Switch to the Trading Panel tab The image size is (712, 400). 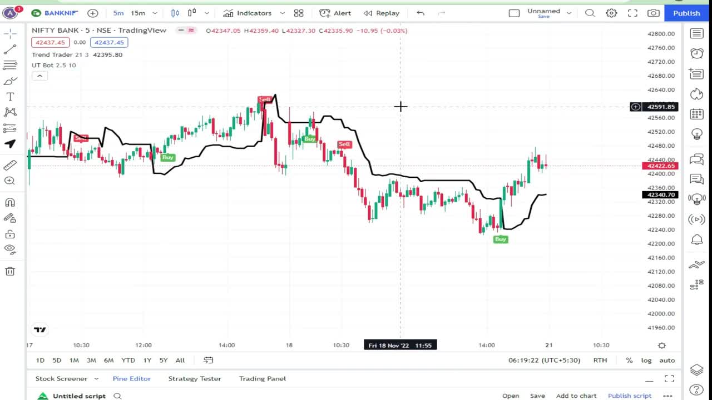[x=263, y=378]
